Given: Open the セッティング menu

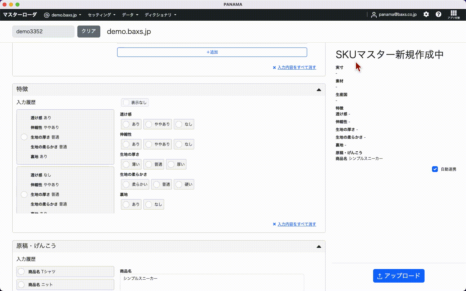Looking at the screenshot, I should [101, 15].
